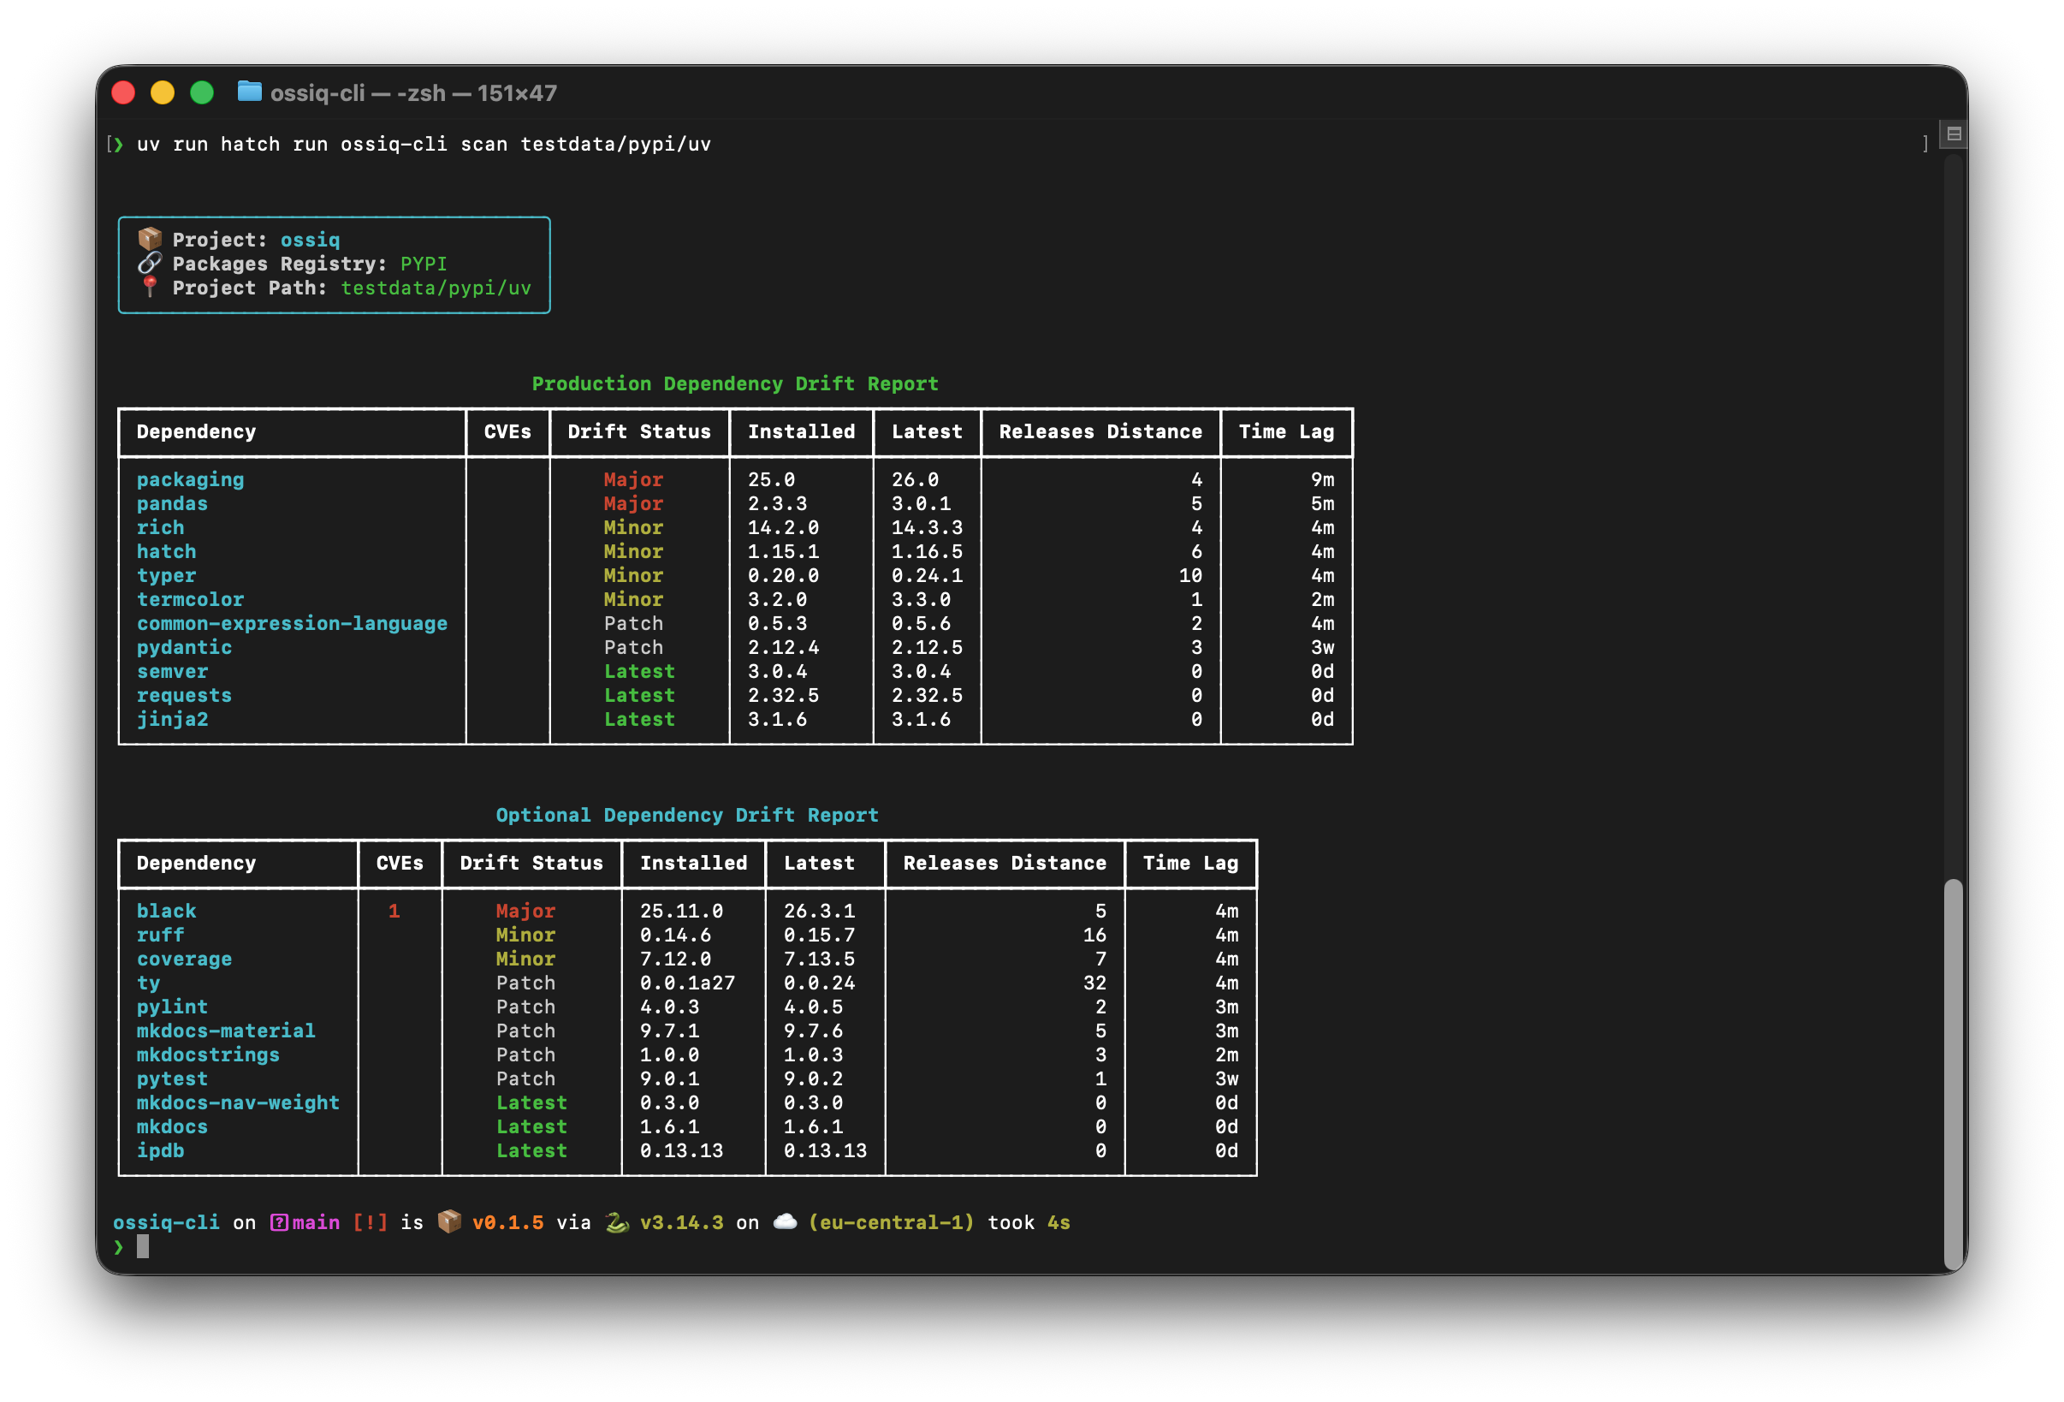The width and height of the screenshot is (2064, 1402).
Task: Click the red [!] repo-dirty indicator
Action: pos(371,1221)
